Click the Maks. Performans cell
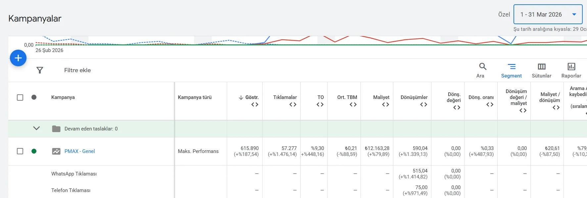The width and height of the screenshot is (587, 198). pyautogui.click(x=198, y=151)
